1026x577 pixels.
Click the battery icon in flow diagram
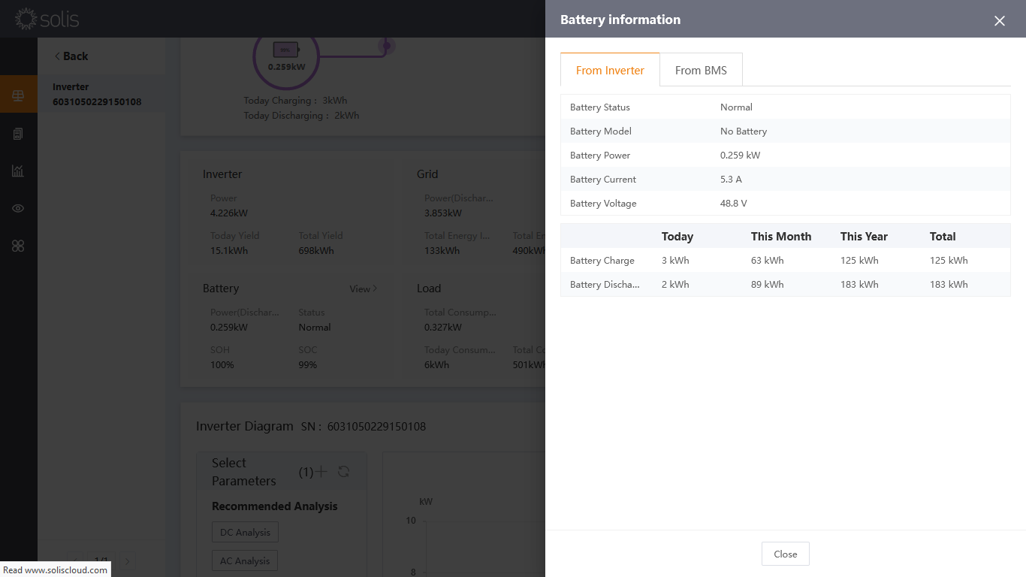point(285,50)
